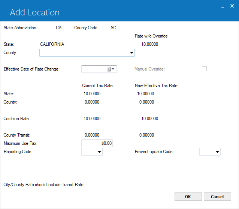The width and height of the screenshot is (239, 209).
Task: Click the Add Location title text
Action: pyautogui.click(x=35, y=12)
